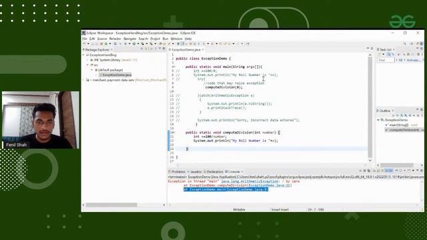The width and height of the screenshot is (427, 240).
Task: Select ExceptionDemo.java in Package Explorer
Action: [115, 75]
